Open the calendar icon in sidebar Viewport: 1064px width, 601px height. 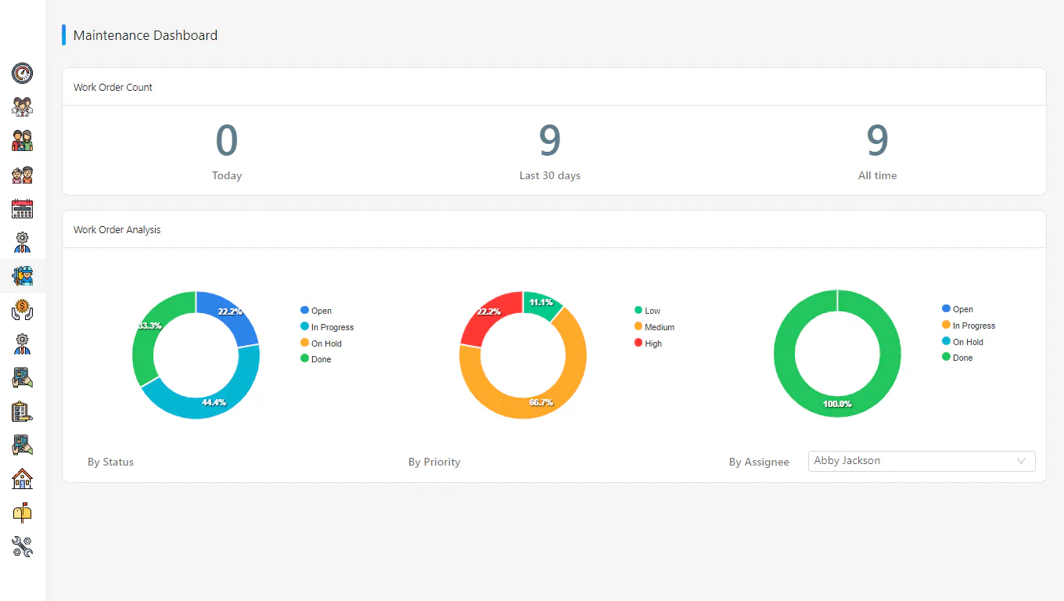[x=22, y=208]
